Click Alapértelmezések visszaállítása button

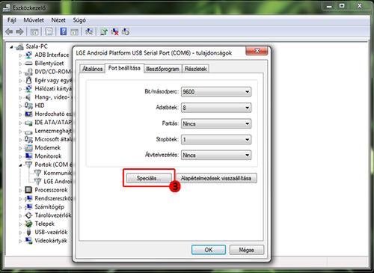[216, 178]
